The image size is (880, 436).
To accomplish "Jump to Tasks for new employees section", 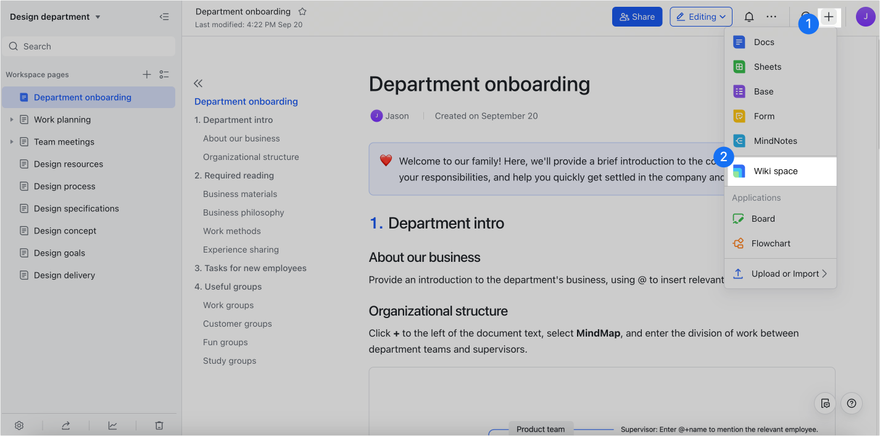I will [x=254, y=267].
